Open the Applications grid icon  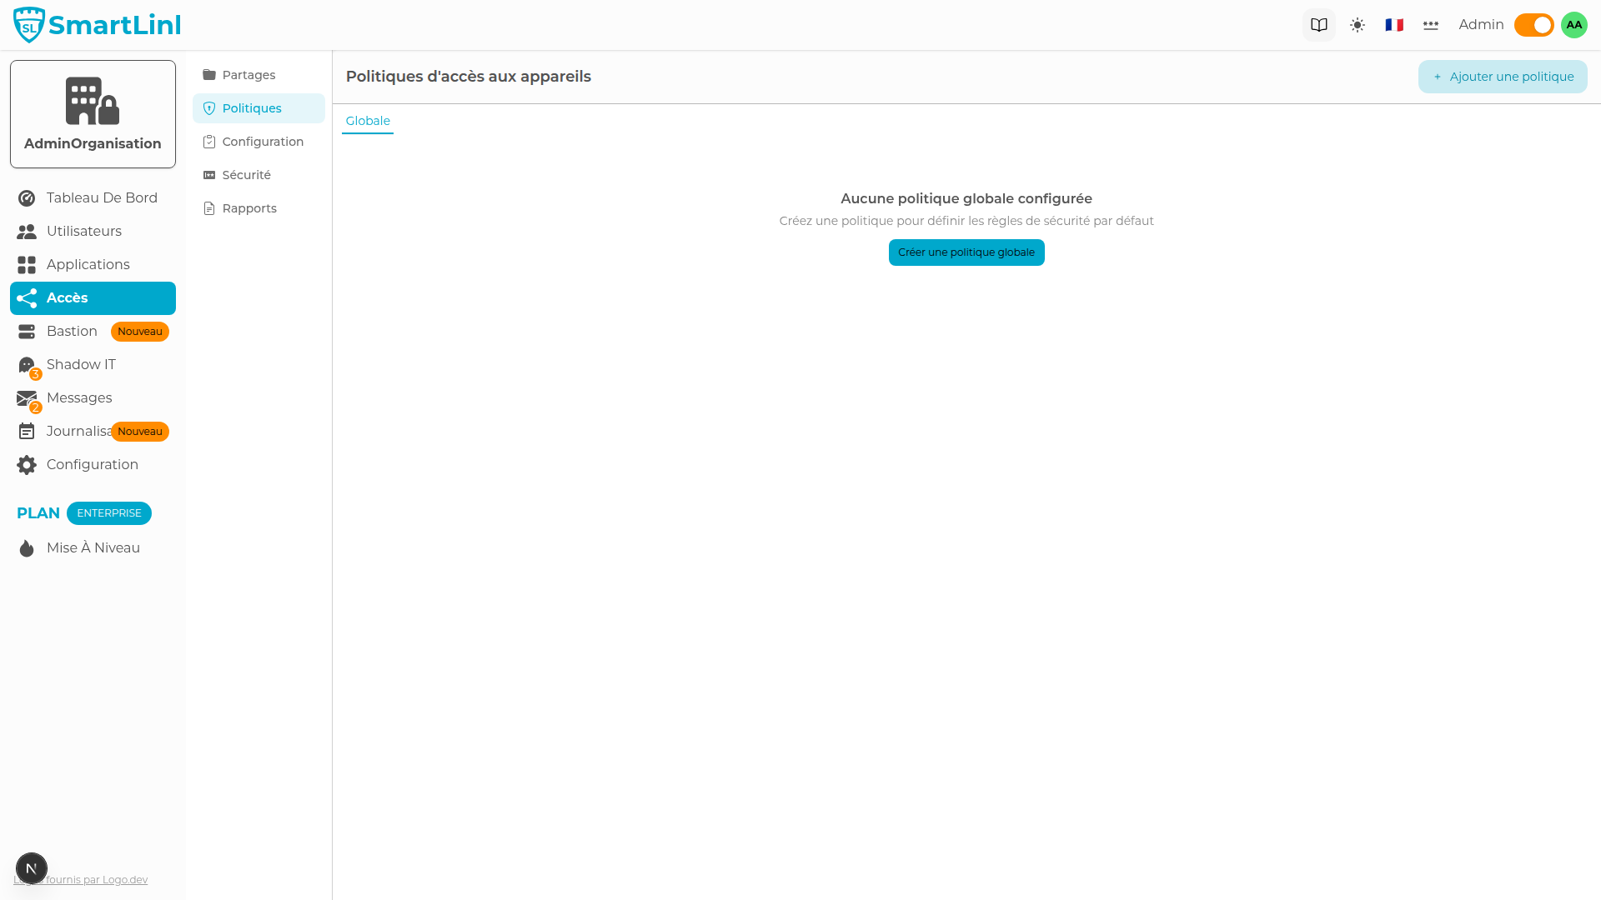pyautogui.click(x=26, y=264)
